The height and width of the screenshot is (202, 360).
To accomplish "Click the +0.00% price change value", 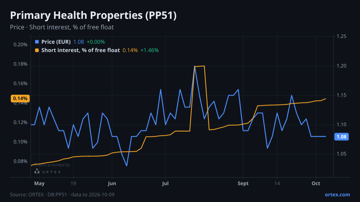I will pos(96,42).
